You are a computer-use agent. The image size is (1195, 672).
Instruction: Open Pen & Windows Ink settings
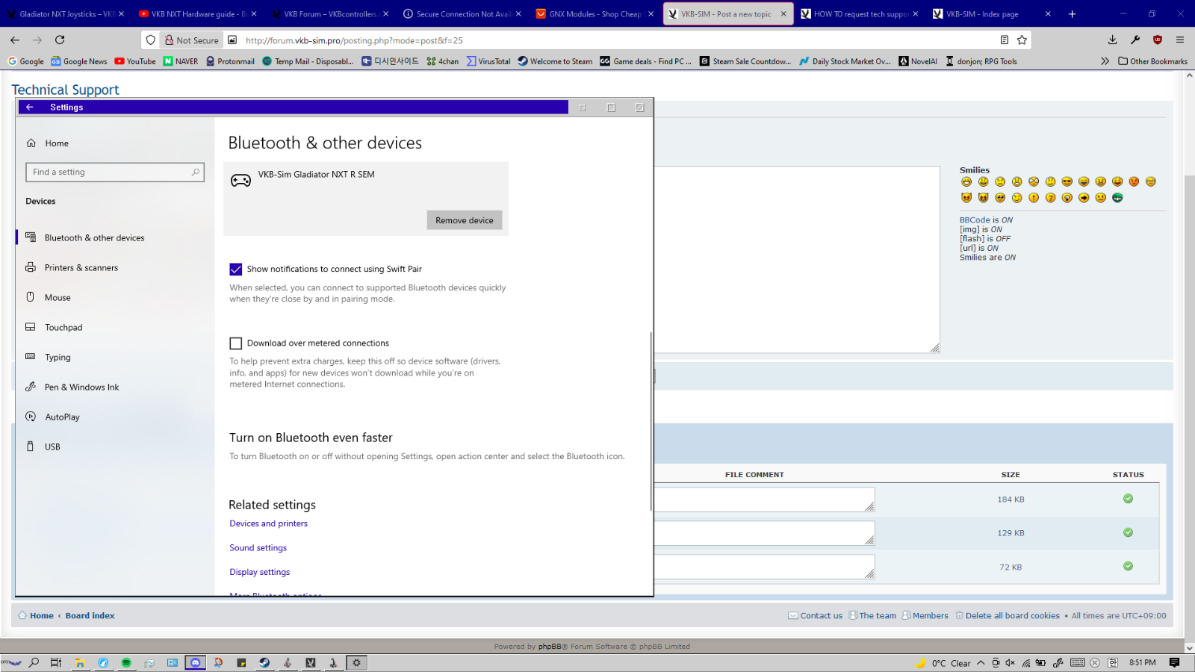[x=81, y=388]
